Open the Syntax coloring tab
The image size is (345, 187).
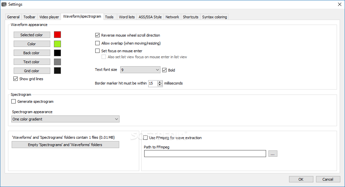(214, 17)
